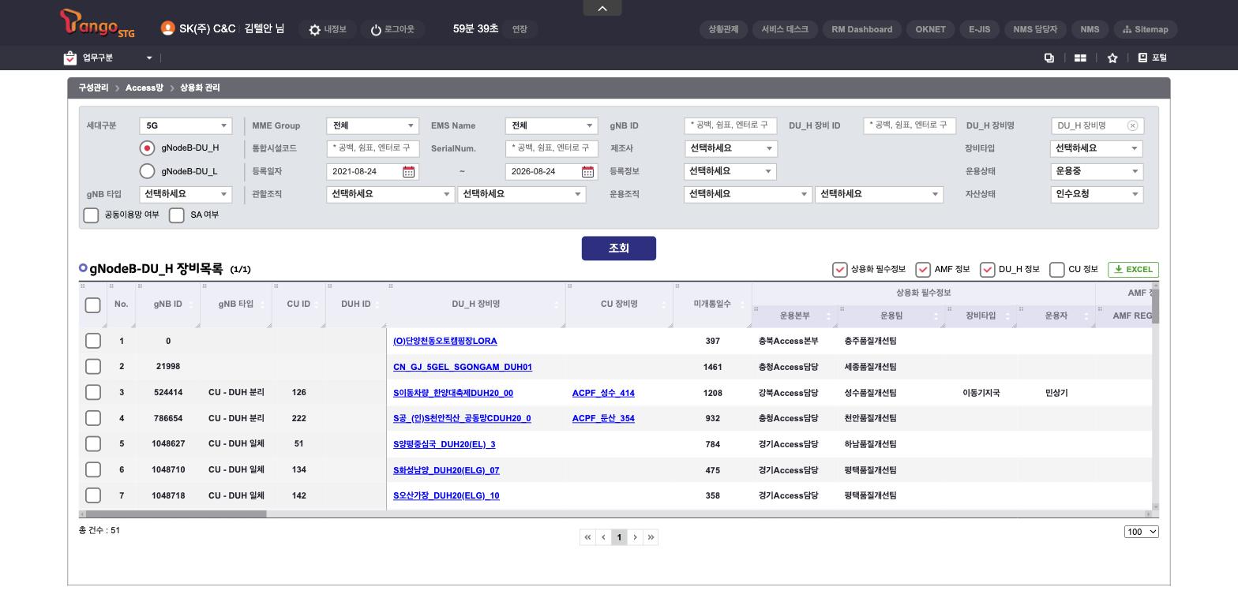Expand the 제조사 dropdown
1238x609 pixels.
coord(730,148)
